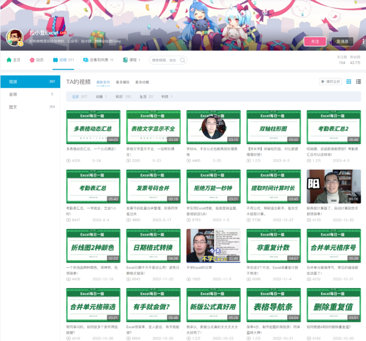Select 图文 364 in the sidebar
Screen dimensions: 366x341
click(x=30, y=107)
